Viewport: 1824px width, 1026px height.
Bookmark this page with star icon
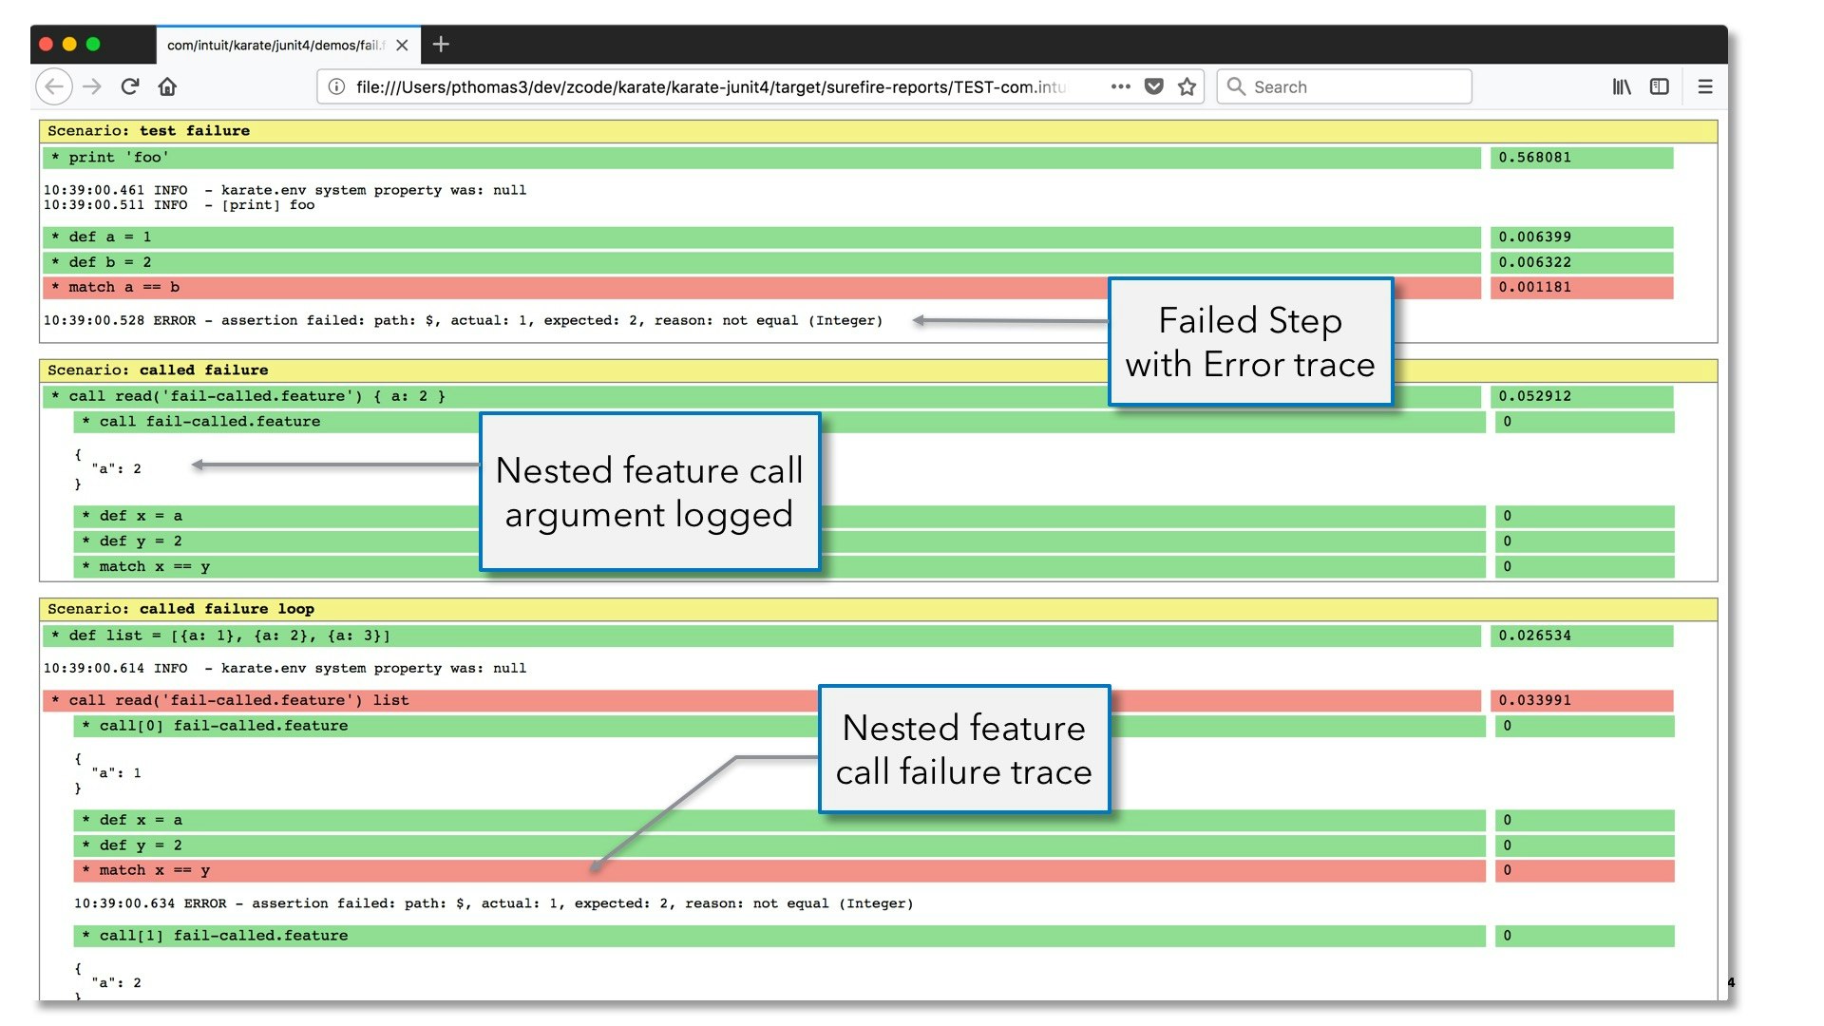[x=1187, y=86]
